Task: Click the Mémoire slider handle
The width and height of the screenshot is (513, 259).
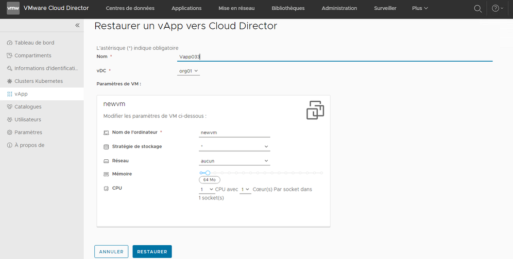Action: 208,173
